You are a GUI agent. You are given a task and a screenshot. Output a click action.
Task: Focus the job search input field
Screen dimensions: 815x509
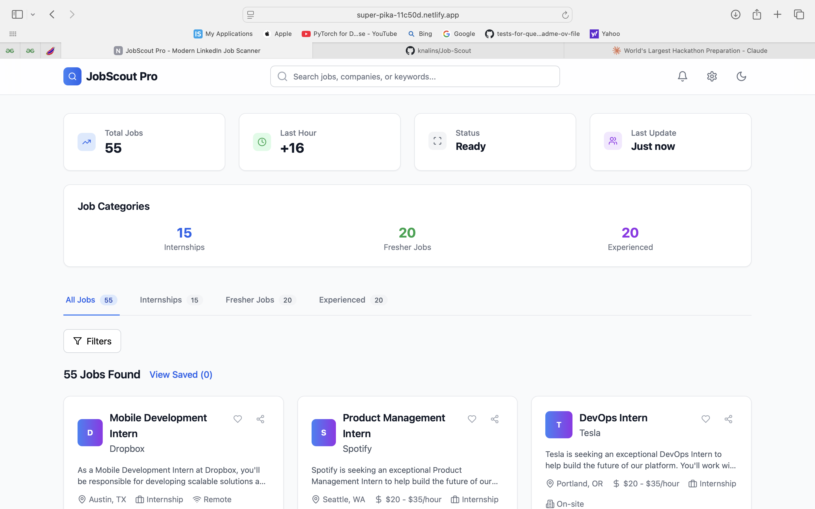pos(415,76)
